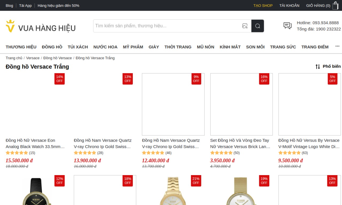Viewport: 342px width, 205px height.
Task: Open the NƯỚC HOA menu
Action: pos(106,47)
